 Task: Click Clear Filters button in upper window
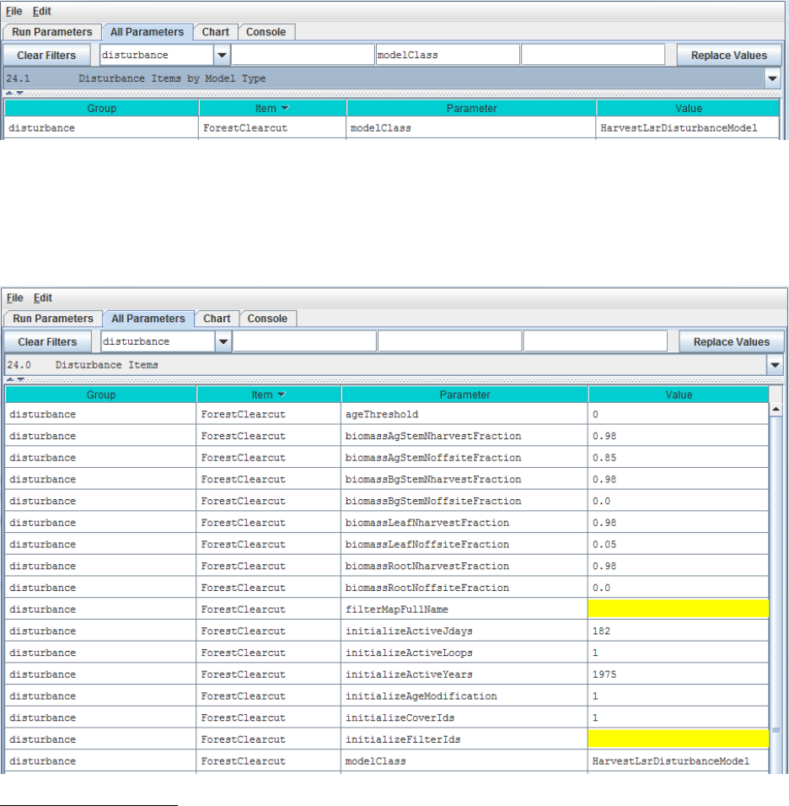(x=46, y=56)
